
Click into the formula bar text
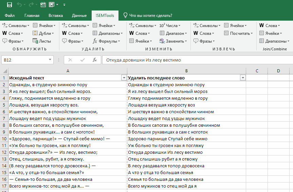[198, 60]
